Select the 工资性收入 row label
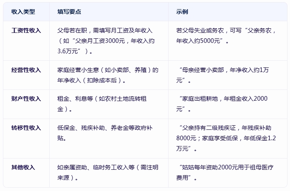 [26, 31]
